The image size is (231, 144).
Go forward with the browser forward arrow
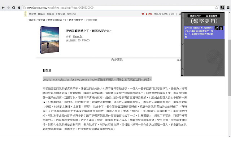(x=8, y=8)
